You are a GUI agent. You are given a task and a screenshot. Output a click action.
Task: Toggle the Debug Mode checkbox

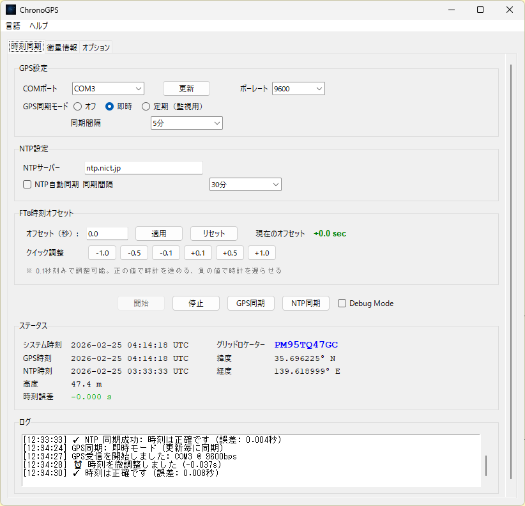point(342,303)
